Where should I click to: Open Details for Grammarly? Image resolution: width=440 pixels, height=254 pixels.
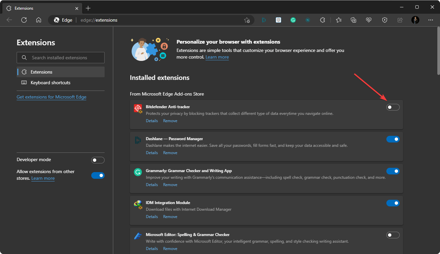click(x=152, y=185)
